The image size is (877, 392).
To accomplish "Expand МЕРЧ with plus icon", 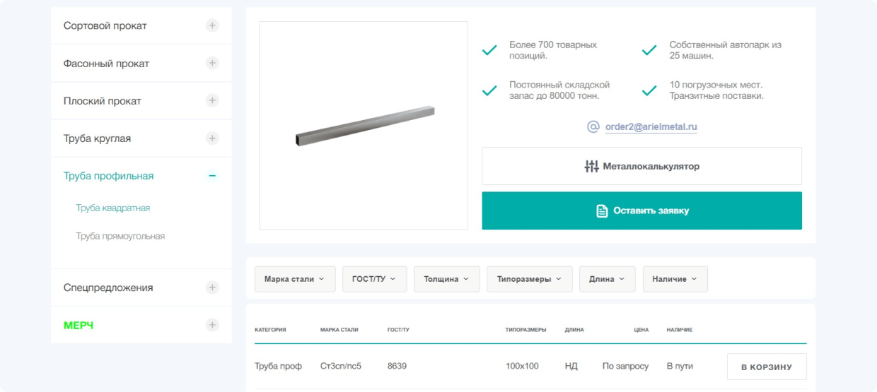I will [212, 325].
